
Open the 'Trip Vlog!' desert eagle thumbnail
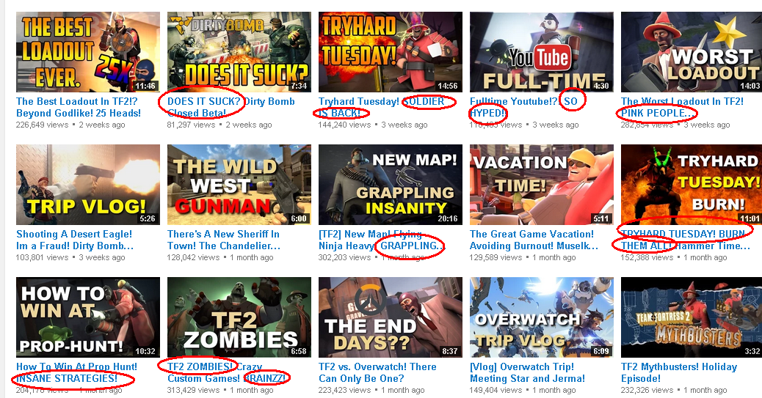(88, 185)
